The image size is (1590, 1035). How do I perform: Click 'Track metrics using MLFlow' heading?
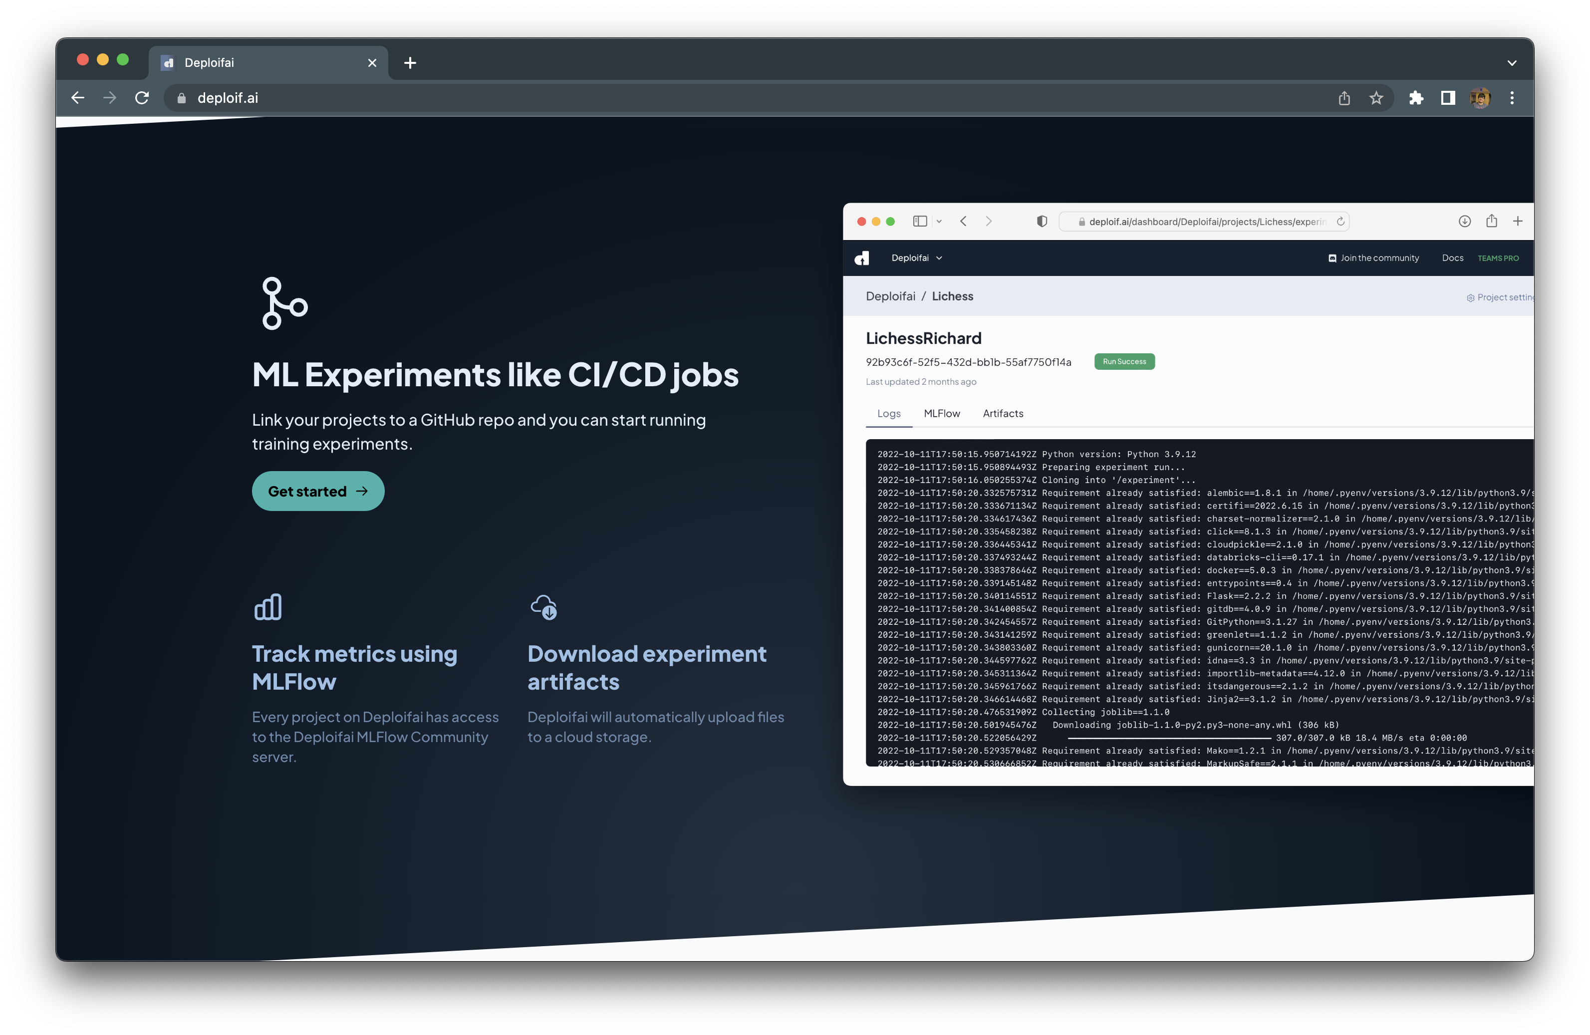click(355, 668)
